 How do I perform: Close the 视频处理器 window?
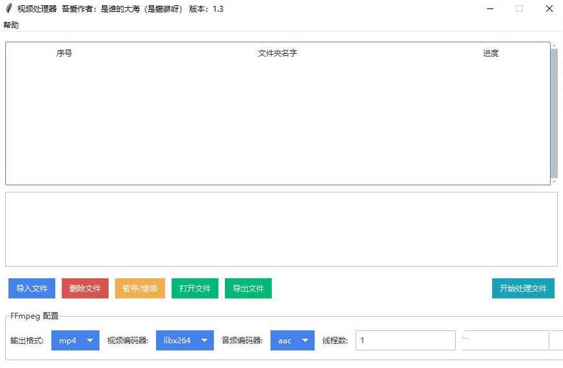(549, 8)
